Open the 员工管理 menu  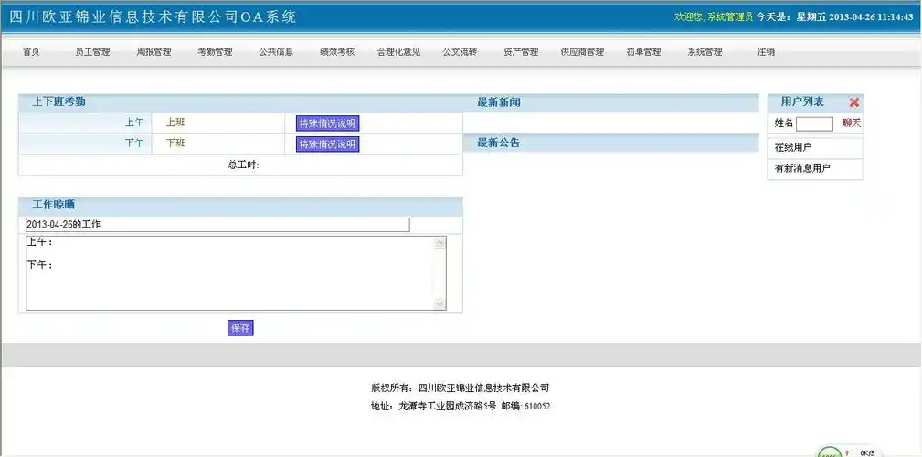[92, 52]
